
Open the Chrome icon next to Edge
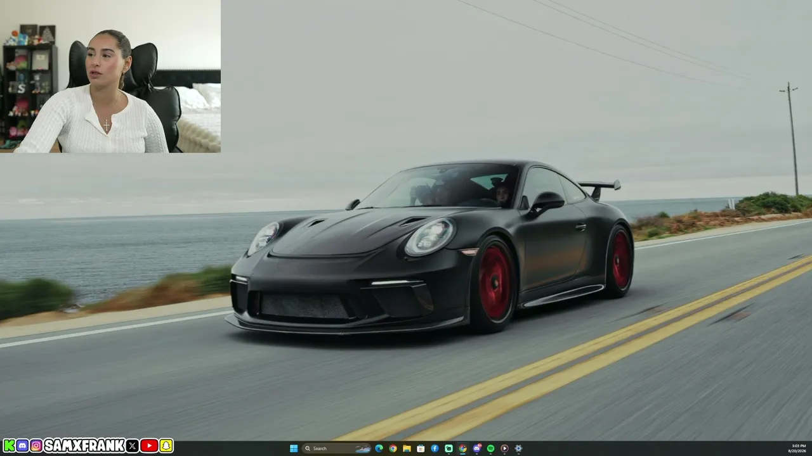tap(393, 448)
